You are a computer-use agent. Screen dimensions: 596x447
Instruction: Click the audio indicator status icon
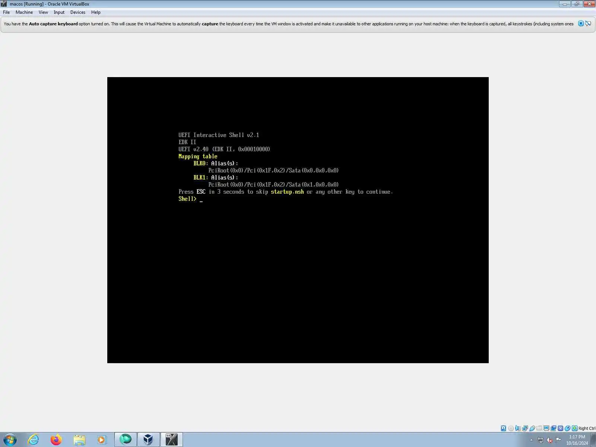coord(518,428)
